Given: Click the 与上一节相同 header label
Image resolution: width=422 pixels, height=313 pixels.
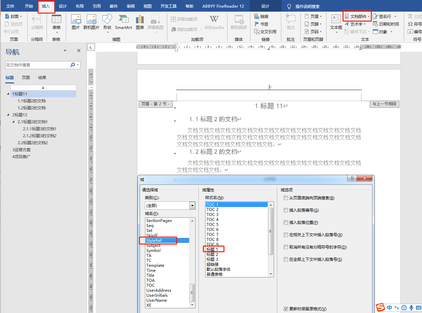Looking at the screenshot, I should click(x=384, y=104).
